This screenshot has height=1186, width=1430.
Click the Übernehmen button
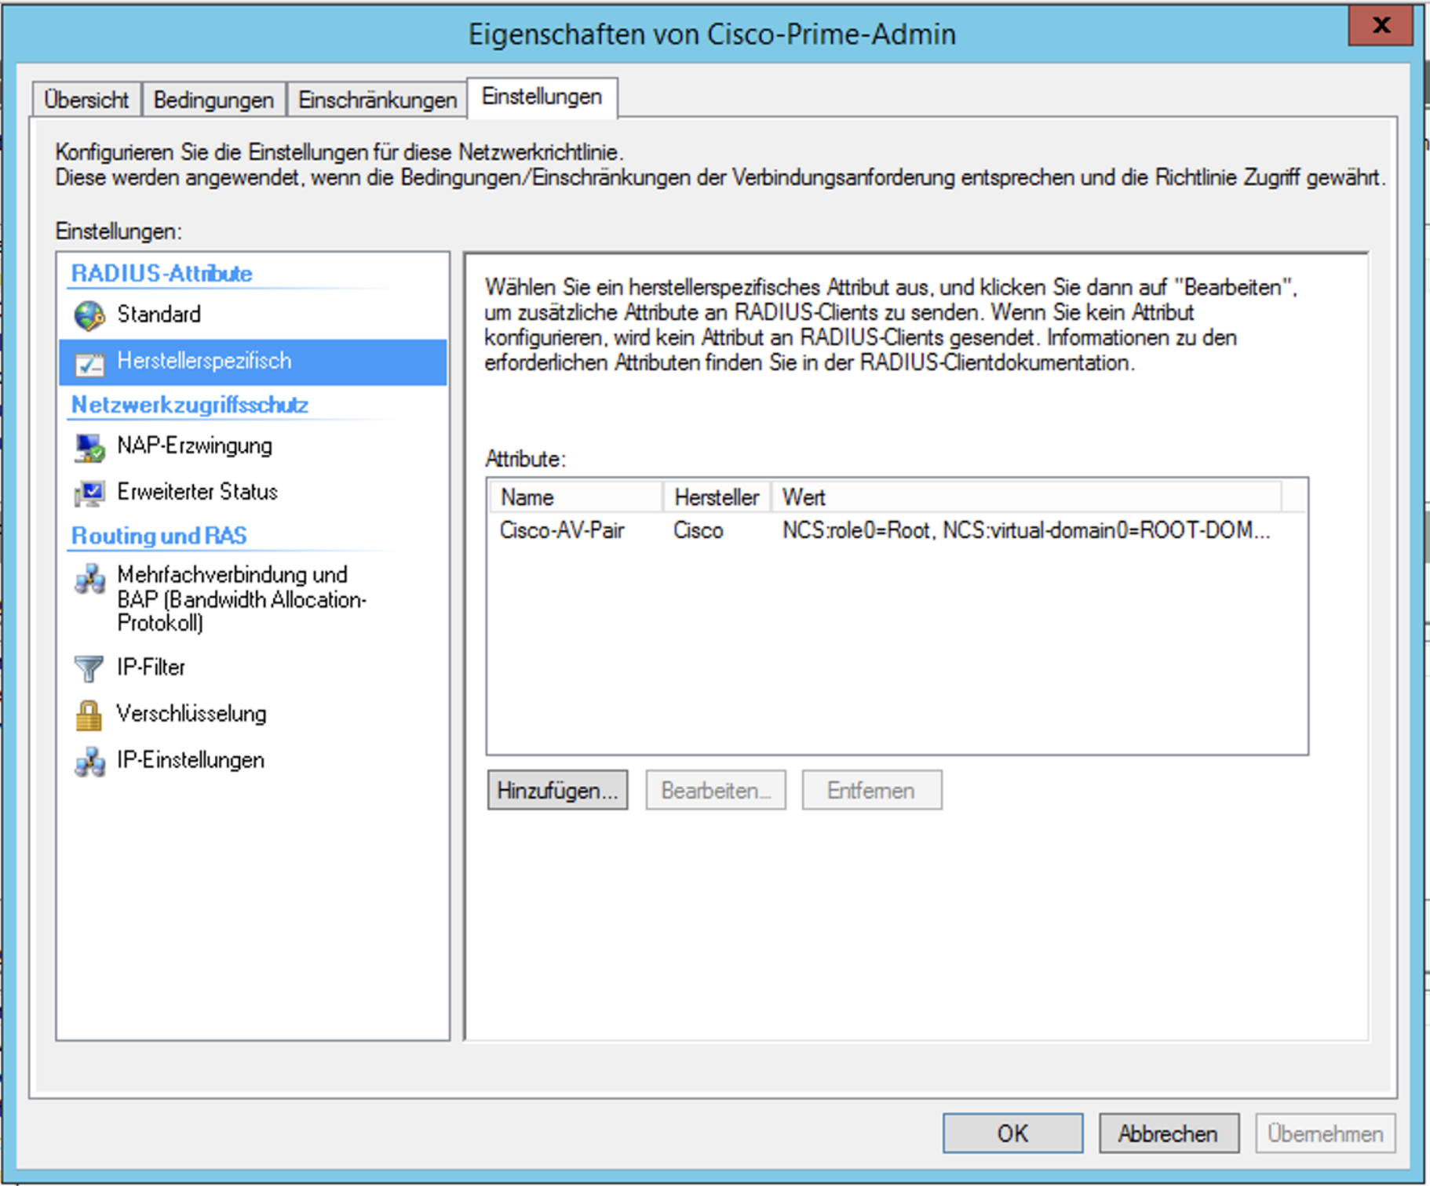[1325, 1133]
